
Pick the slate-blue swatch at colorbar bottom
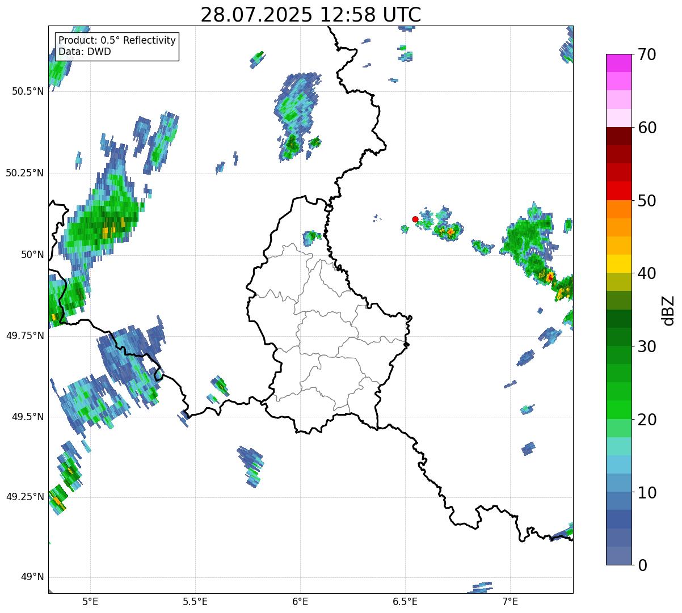[618, 556]
